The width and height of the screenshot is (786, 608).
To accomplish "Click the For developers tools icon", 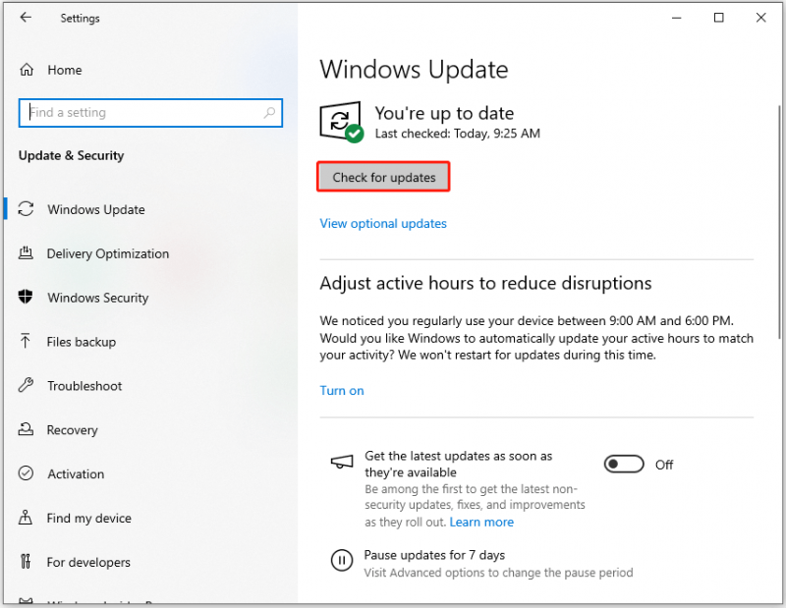I will click(x=26, y=562).
